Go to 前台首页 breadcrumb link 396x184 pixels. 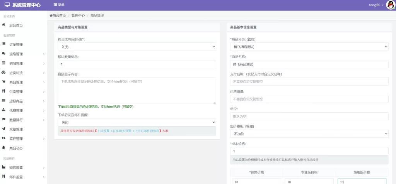[58, 15]
